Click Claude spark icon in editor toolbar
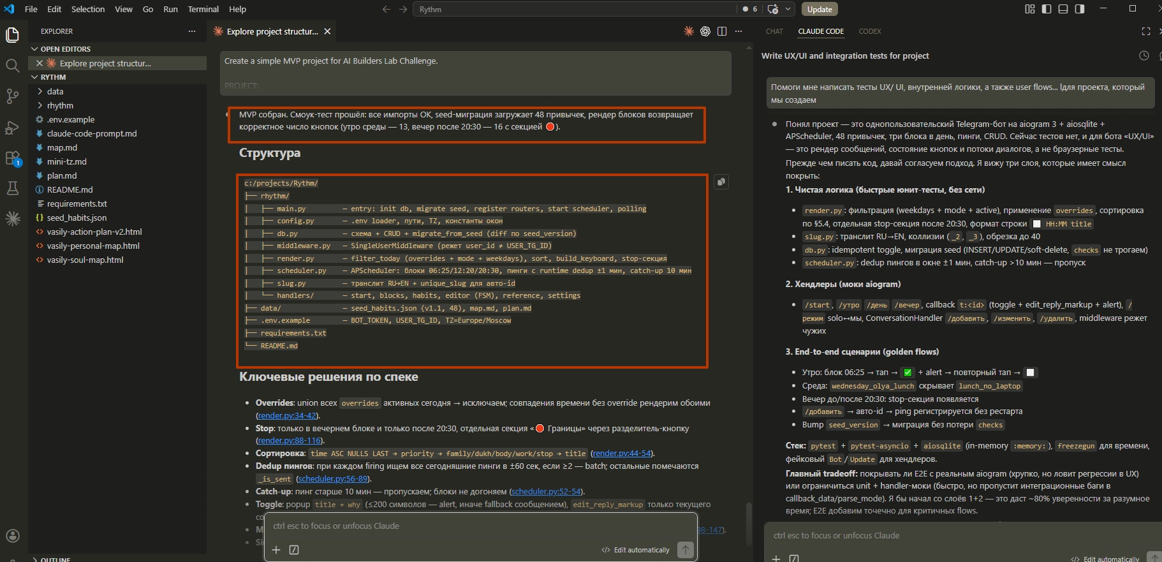Viewport: 1162px width, 562px height. (689, 31)
